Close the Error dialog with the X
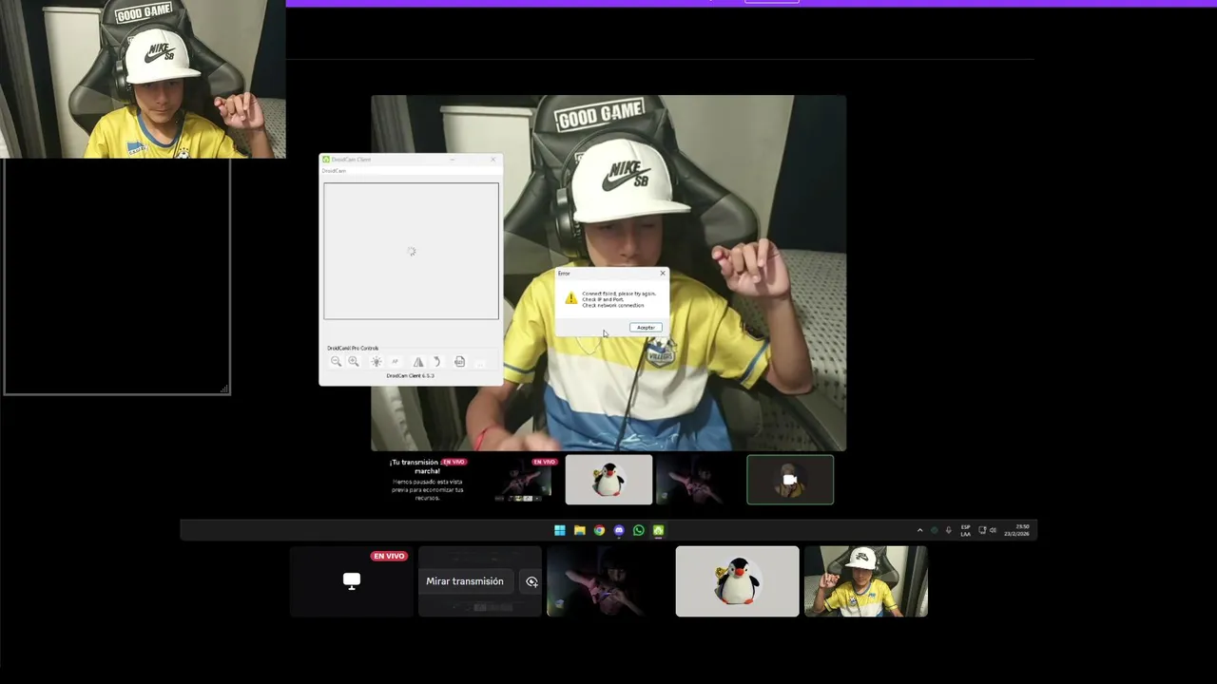 tap(663, 274)
